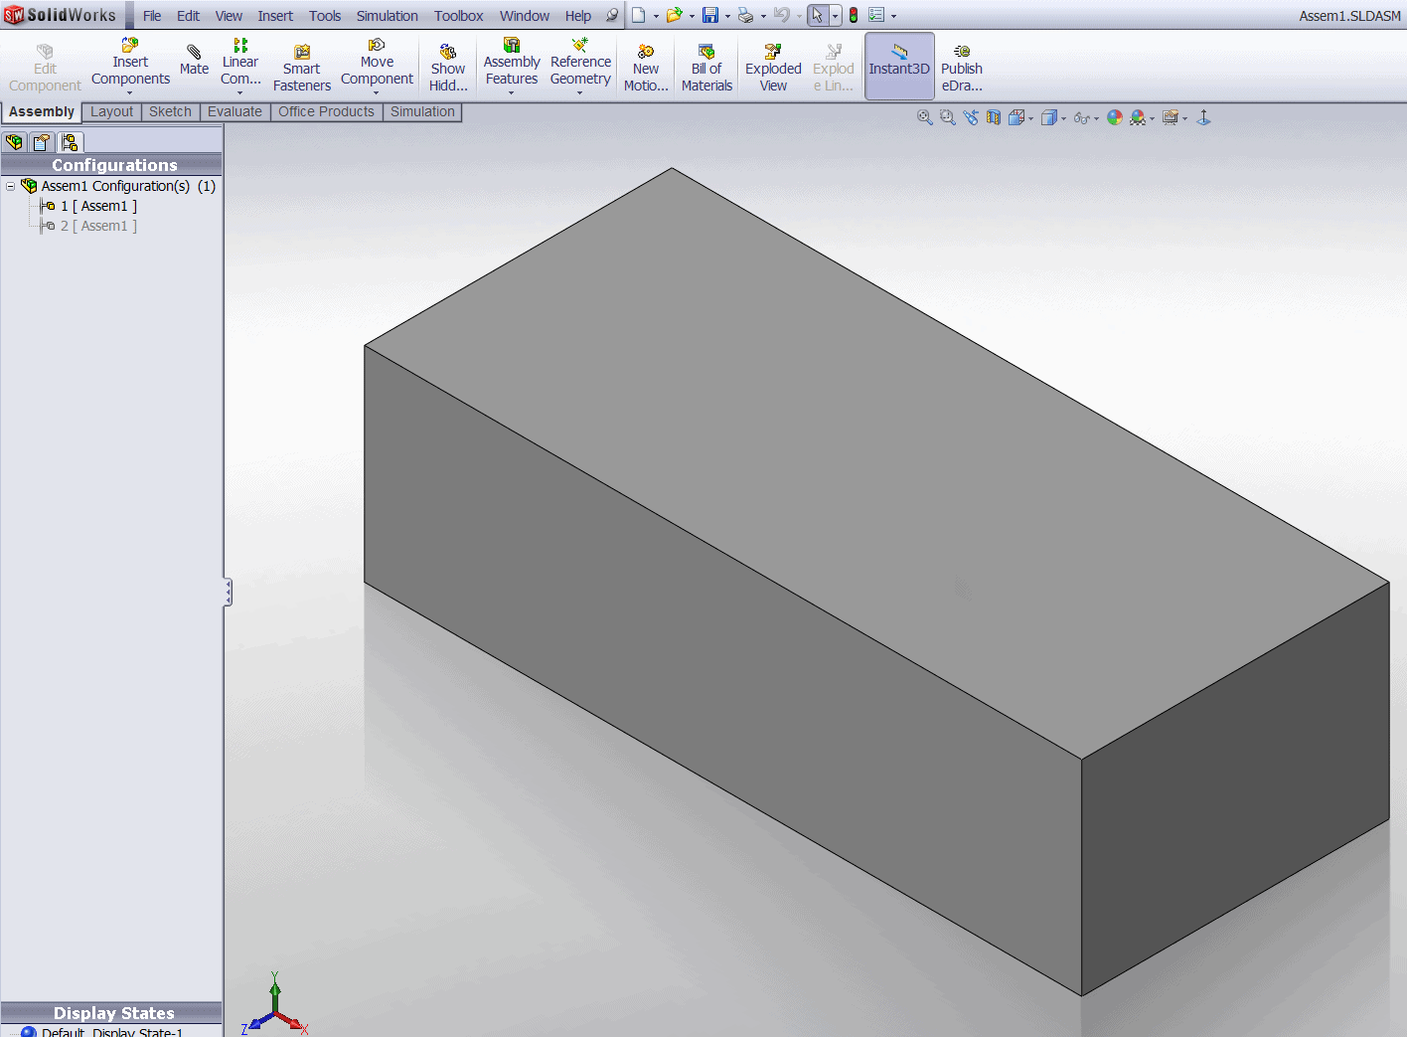Switch to the Evaluate tab

[x=234, y=111]
